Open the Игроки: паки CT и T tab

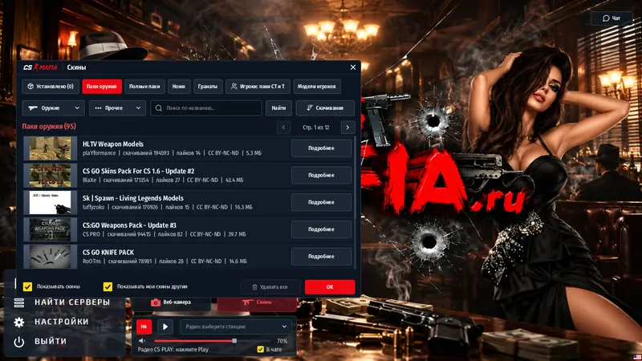tap(258, 87)
